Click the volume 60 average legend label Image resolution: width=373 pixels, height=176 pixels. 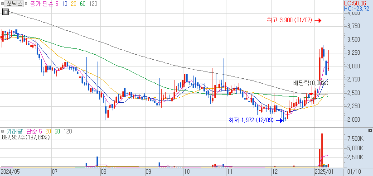(x=57, y=131)
